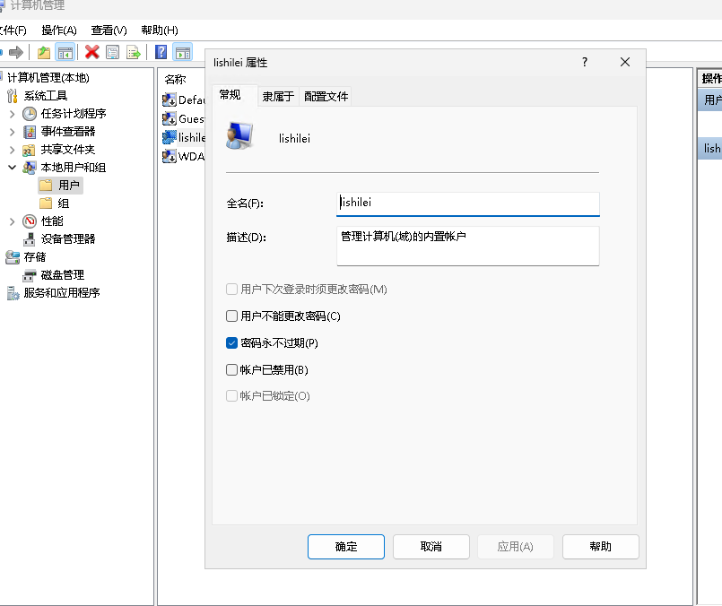Expand the 任务计划程序 tree node

point(12,114)
